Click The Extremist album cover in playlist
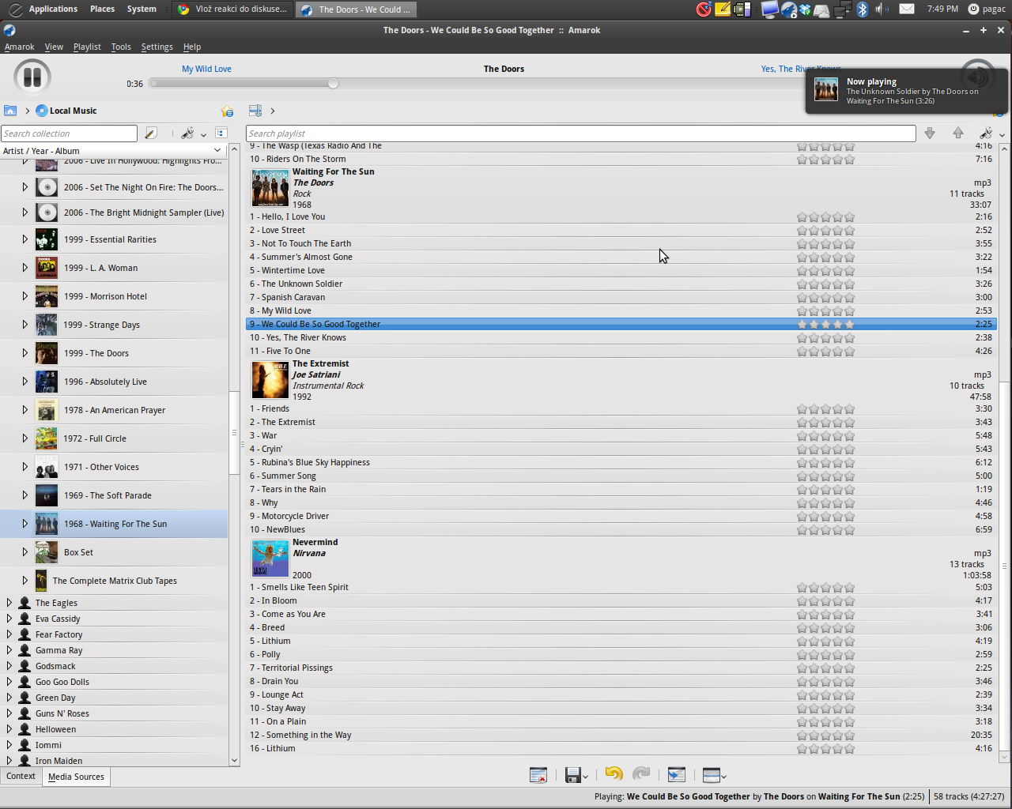1012x809 pixels. pyautogui.click(x=270, y=380)
